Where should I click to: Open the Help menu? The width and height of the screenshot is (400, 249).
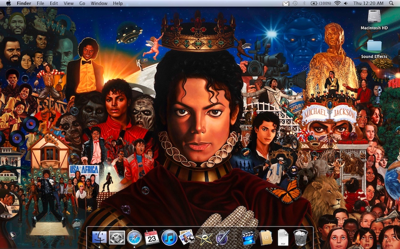(x=118, y=3)
